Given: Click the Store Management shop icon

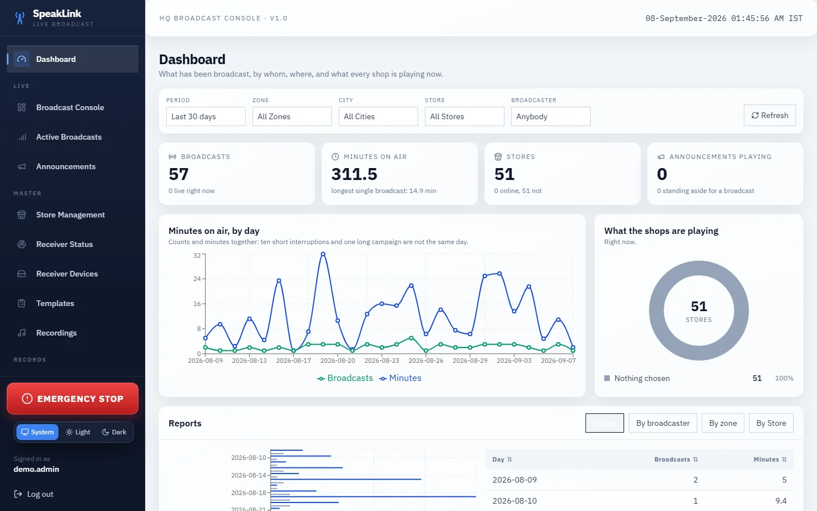Looking at the screenshot, I should [22, 215].
